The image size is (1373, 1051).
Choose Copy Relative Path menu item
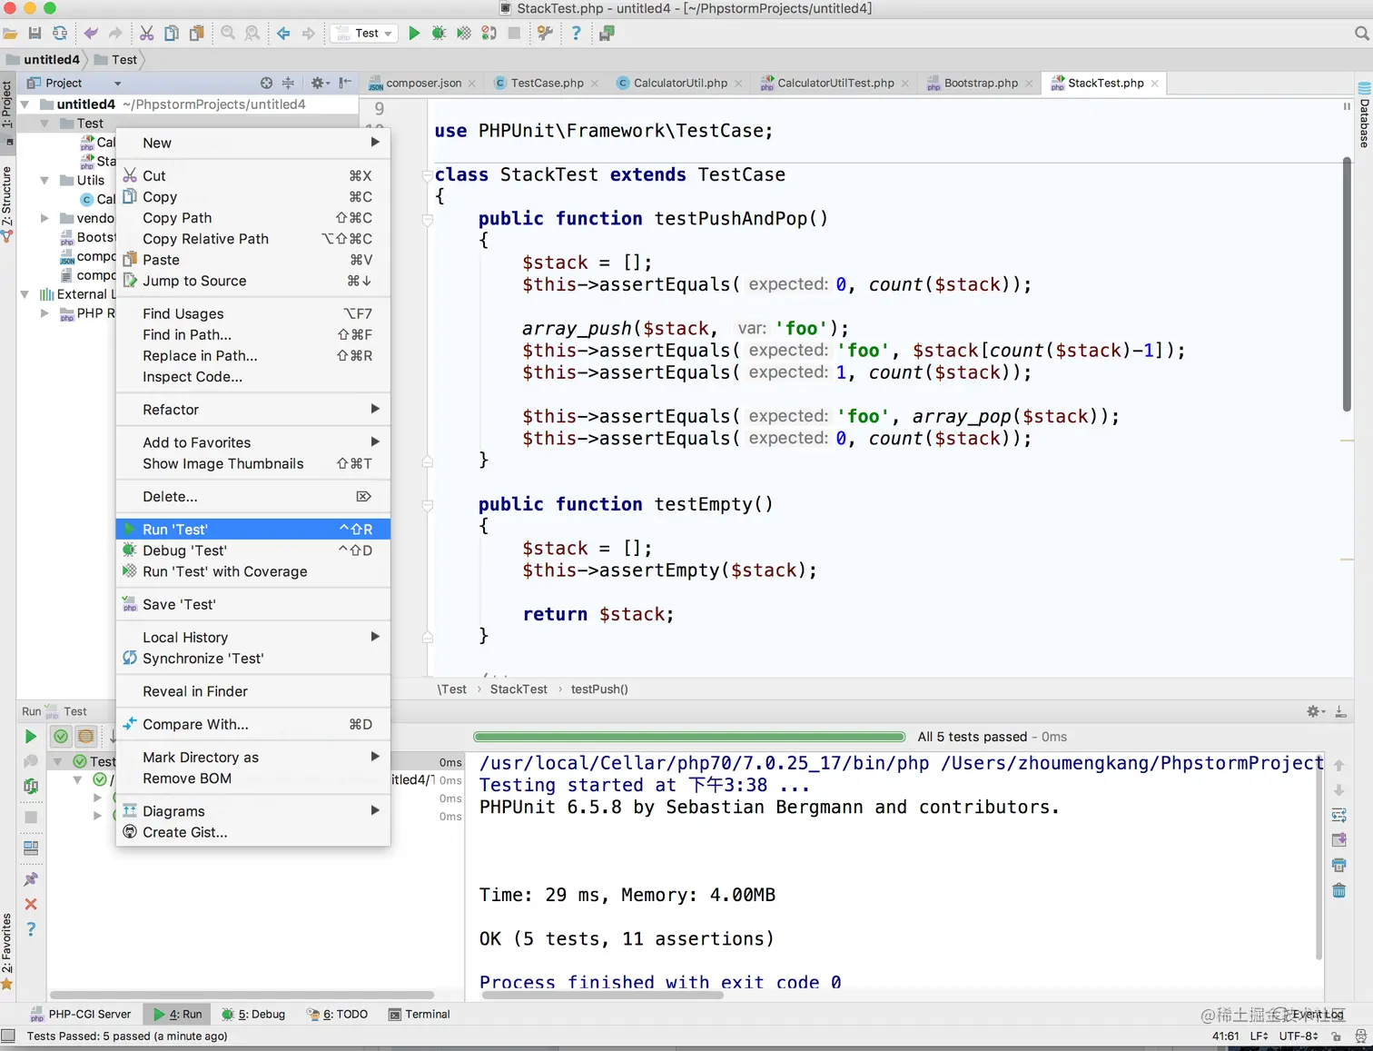click(x=253, y=239)
